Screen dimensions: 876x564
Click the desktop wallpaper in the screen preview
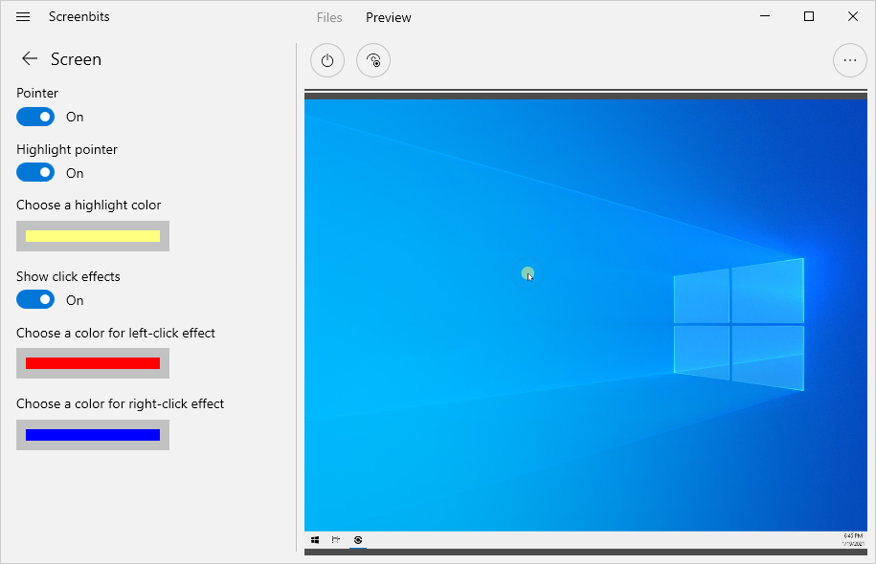pos(586,315)
